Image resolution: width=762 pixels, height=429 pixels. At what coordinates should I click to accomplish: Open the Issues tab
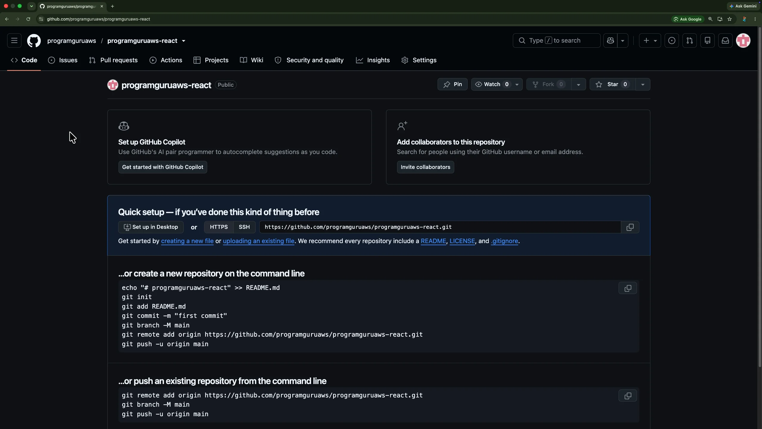[x=63, y=60]
